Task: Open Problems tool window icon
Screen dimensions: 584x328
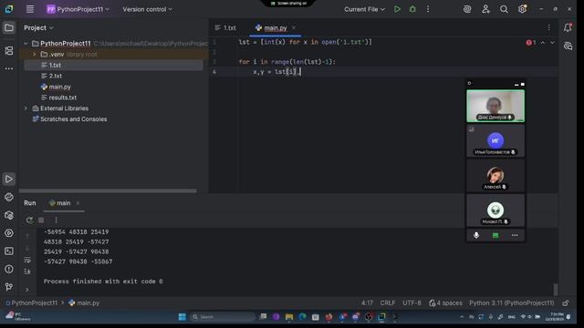Action: point(9,269)
